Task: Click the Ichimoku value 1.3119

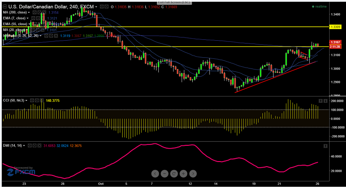Action: coord(65,36)
